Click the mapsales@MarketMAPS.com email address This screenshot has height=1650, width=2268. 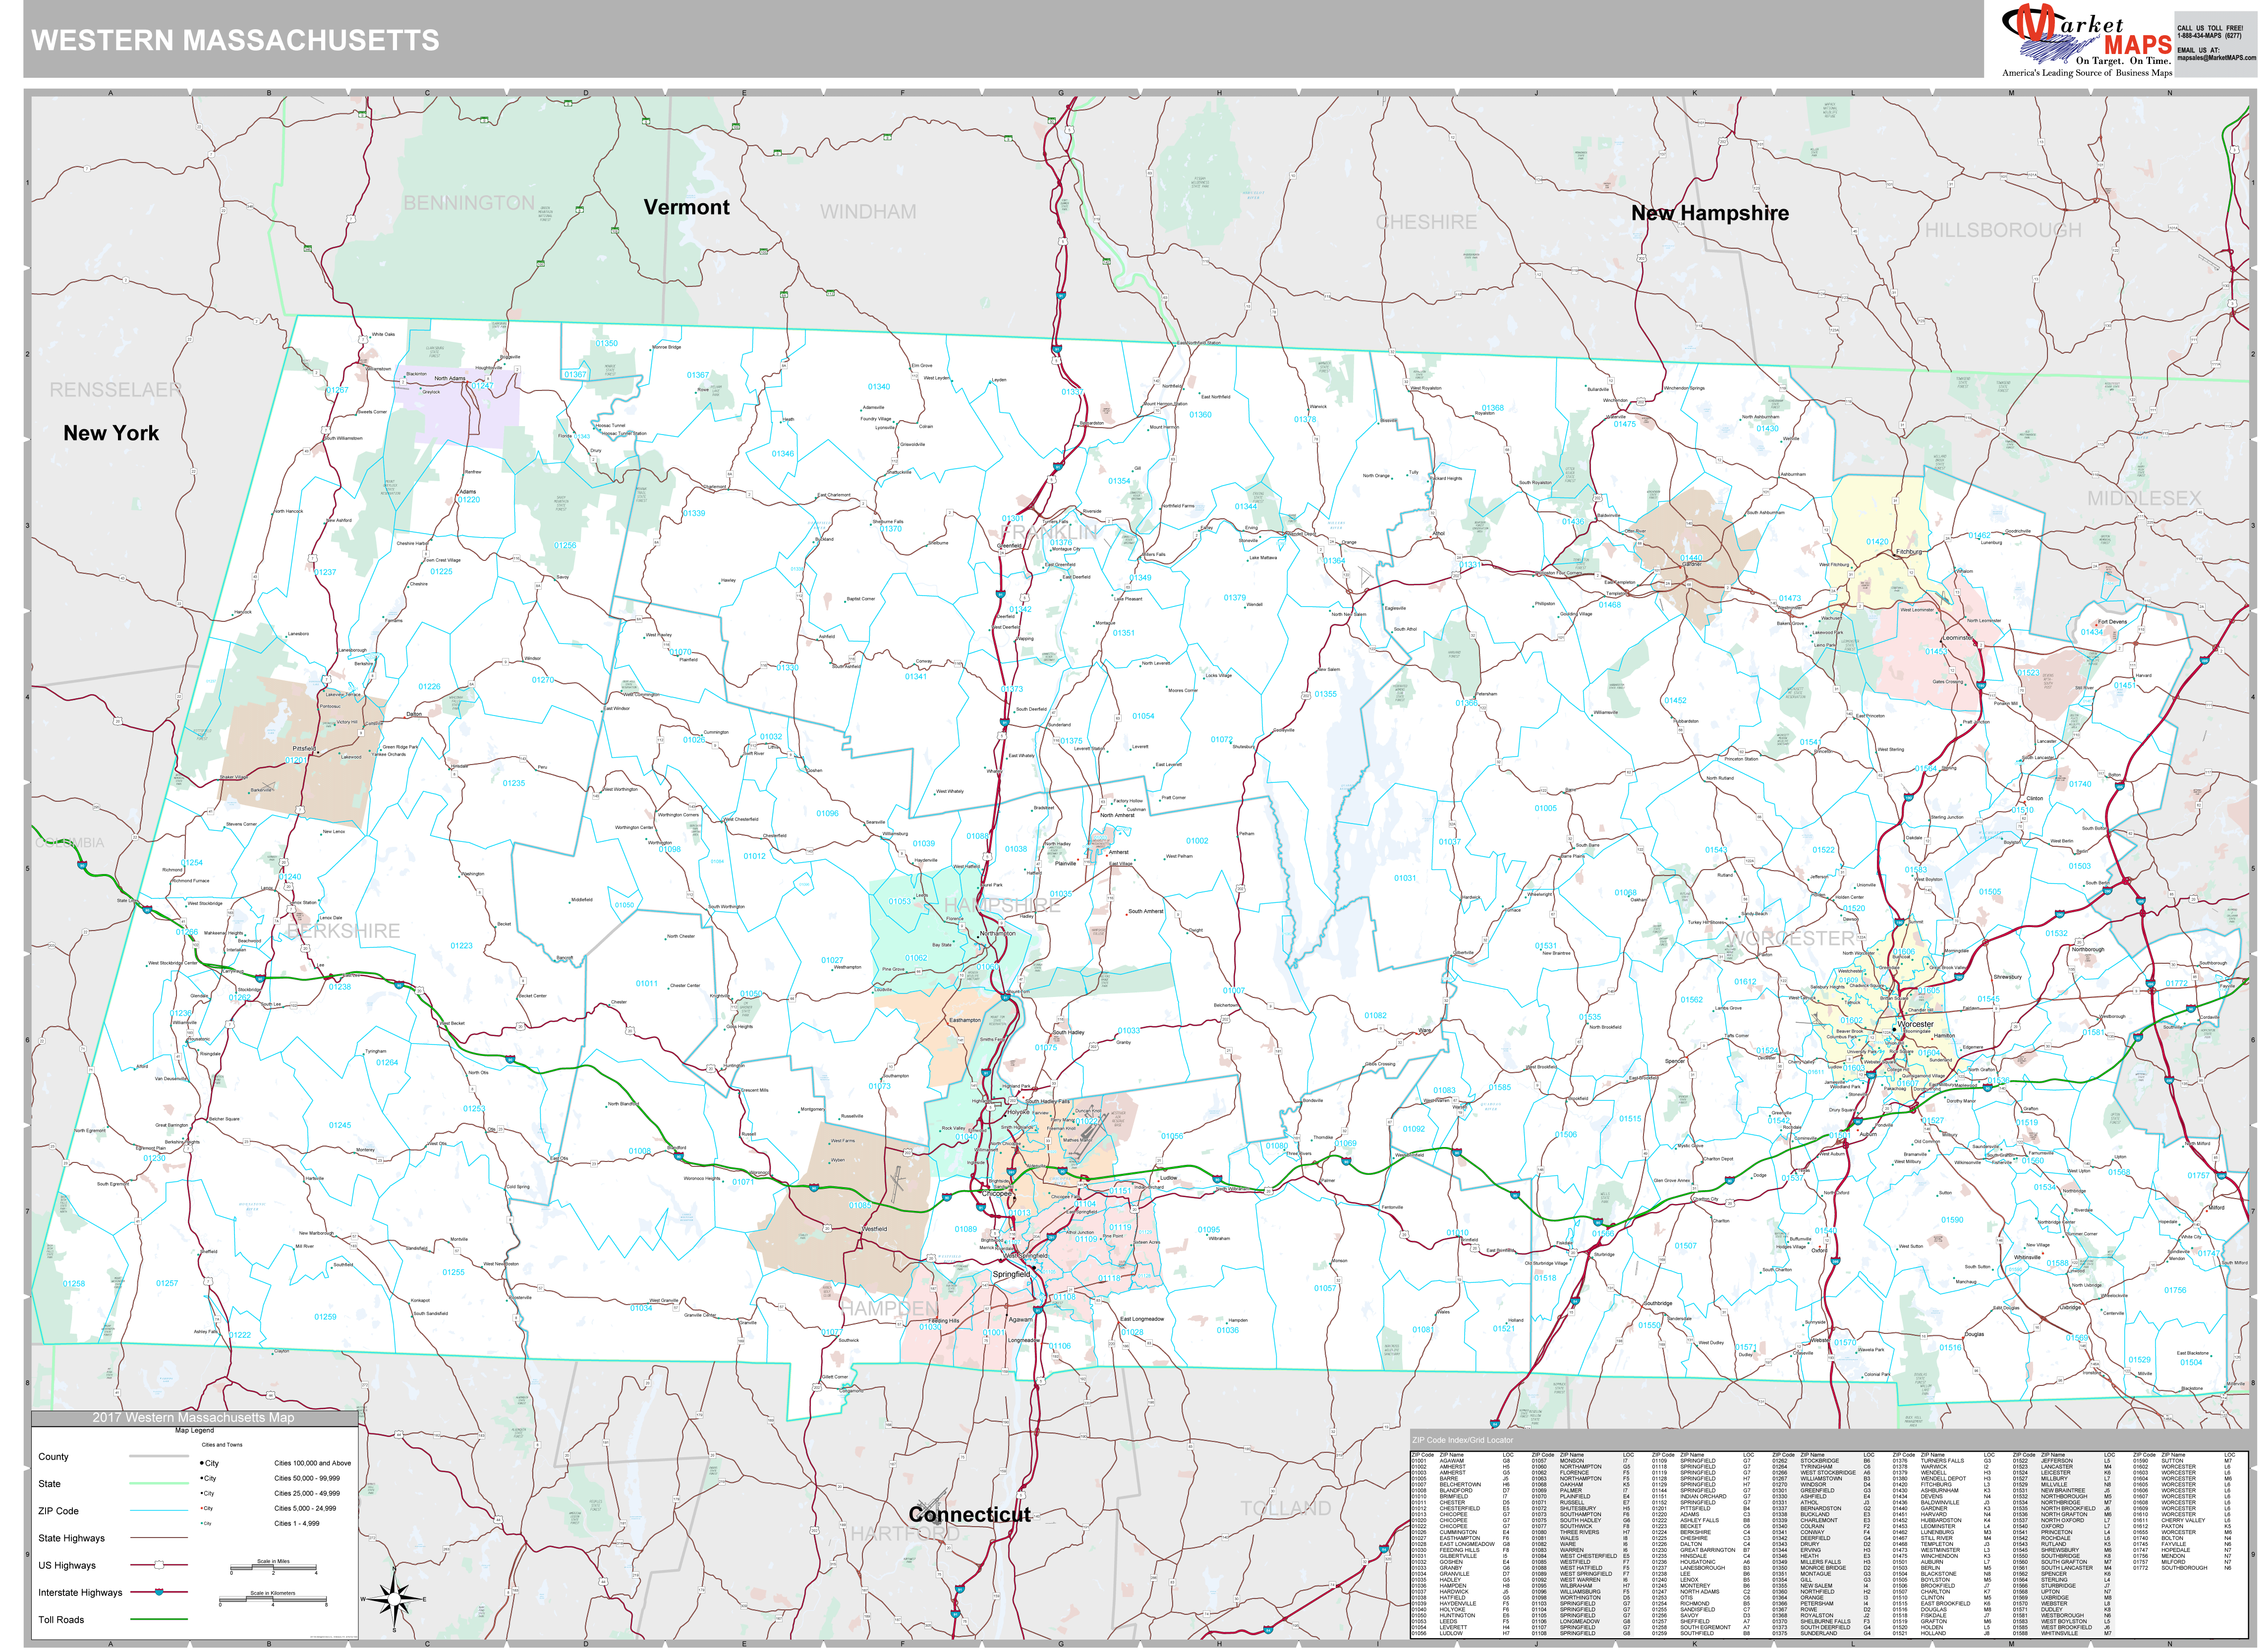[x=2217, y=58]
